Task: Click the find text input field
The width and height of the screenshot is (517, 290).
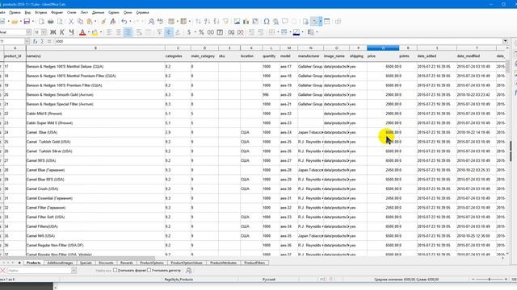Action: [39, 271]
